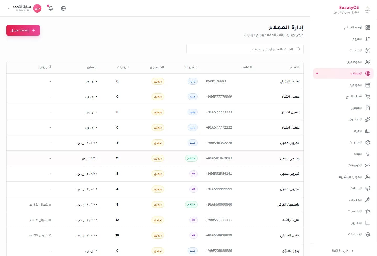Image resolution: width=377 pixels, height=256 pixels.
Task: Click the shopping cart icon (نقطة البيع)
Action: coord(368,96)
